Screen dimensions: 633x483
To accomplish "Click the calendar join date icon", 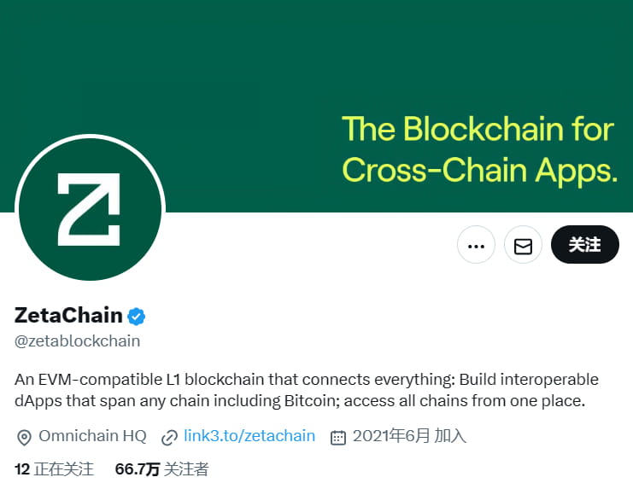I will (x=338, y=437).
